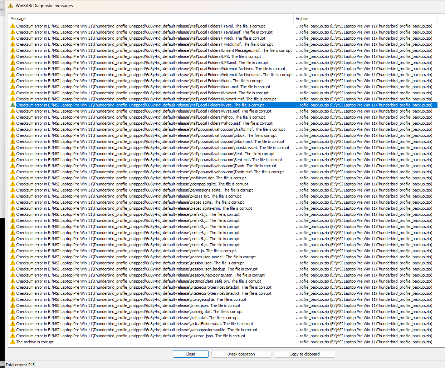
Task: Click warning icon on the prefs-1.js row
Action: 13,214
